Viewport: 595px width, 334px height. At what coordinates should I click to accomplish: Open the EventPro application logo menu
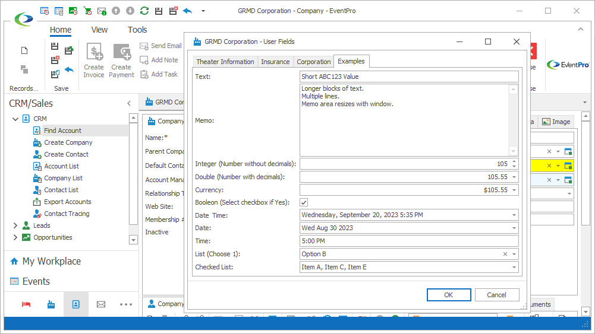pyautogui.click(x=24, y=20)
